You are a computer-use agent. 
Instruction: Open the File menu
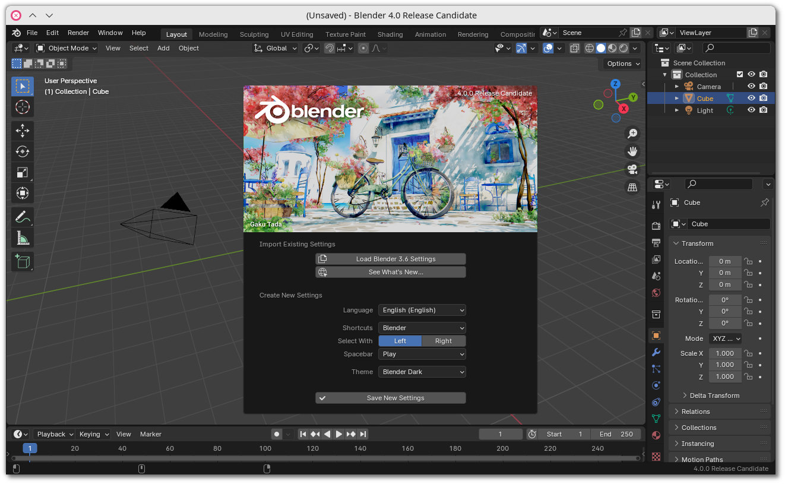tap(32, 33)
